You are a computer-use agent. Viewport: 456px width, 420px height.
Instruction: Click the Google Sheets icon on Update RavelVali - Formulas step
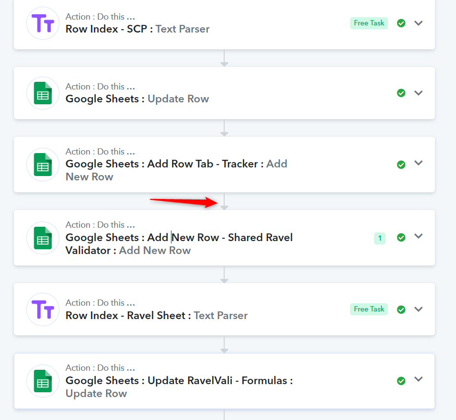43,381
